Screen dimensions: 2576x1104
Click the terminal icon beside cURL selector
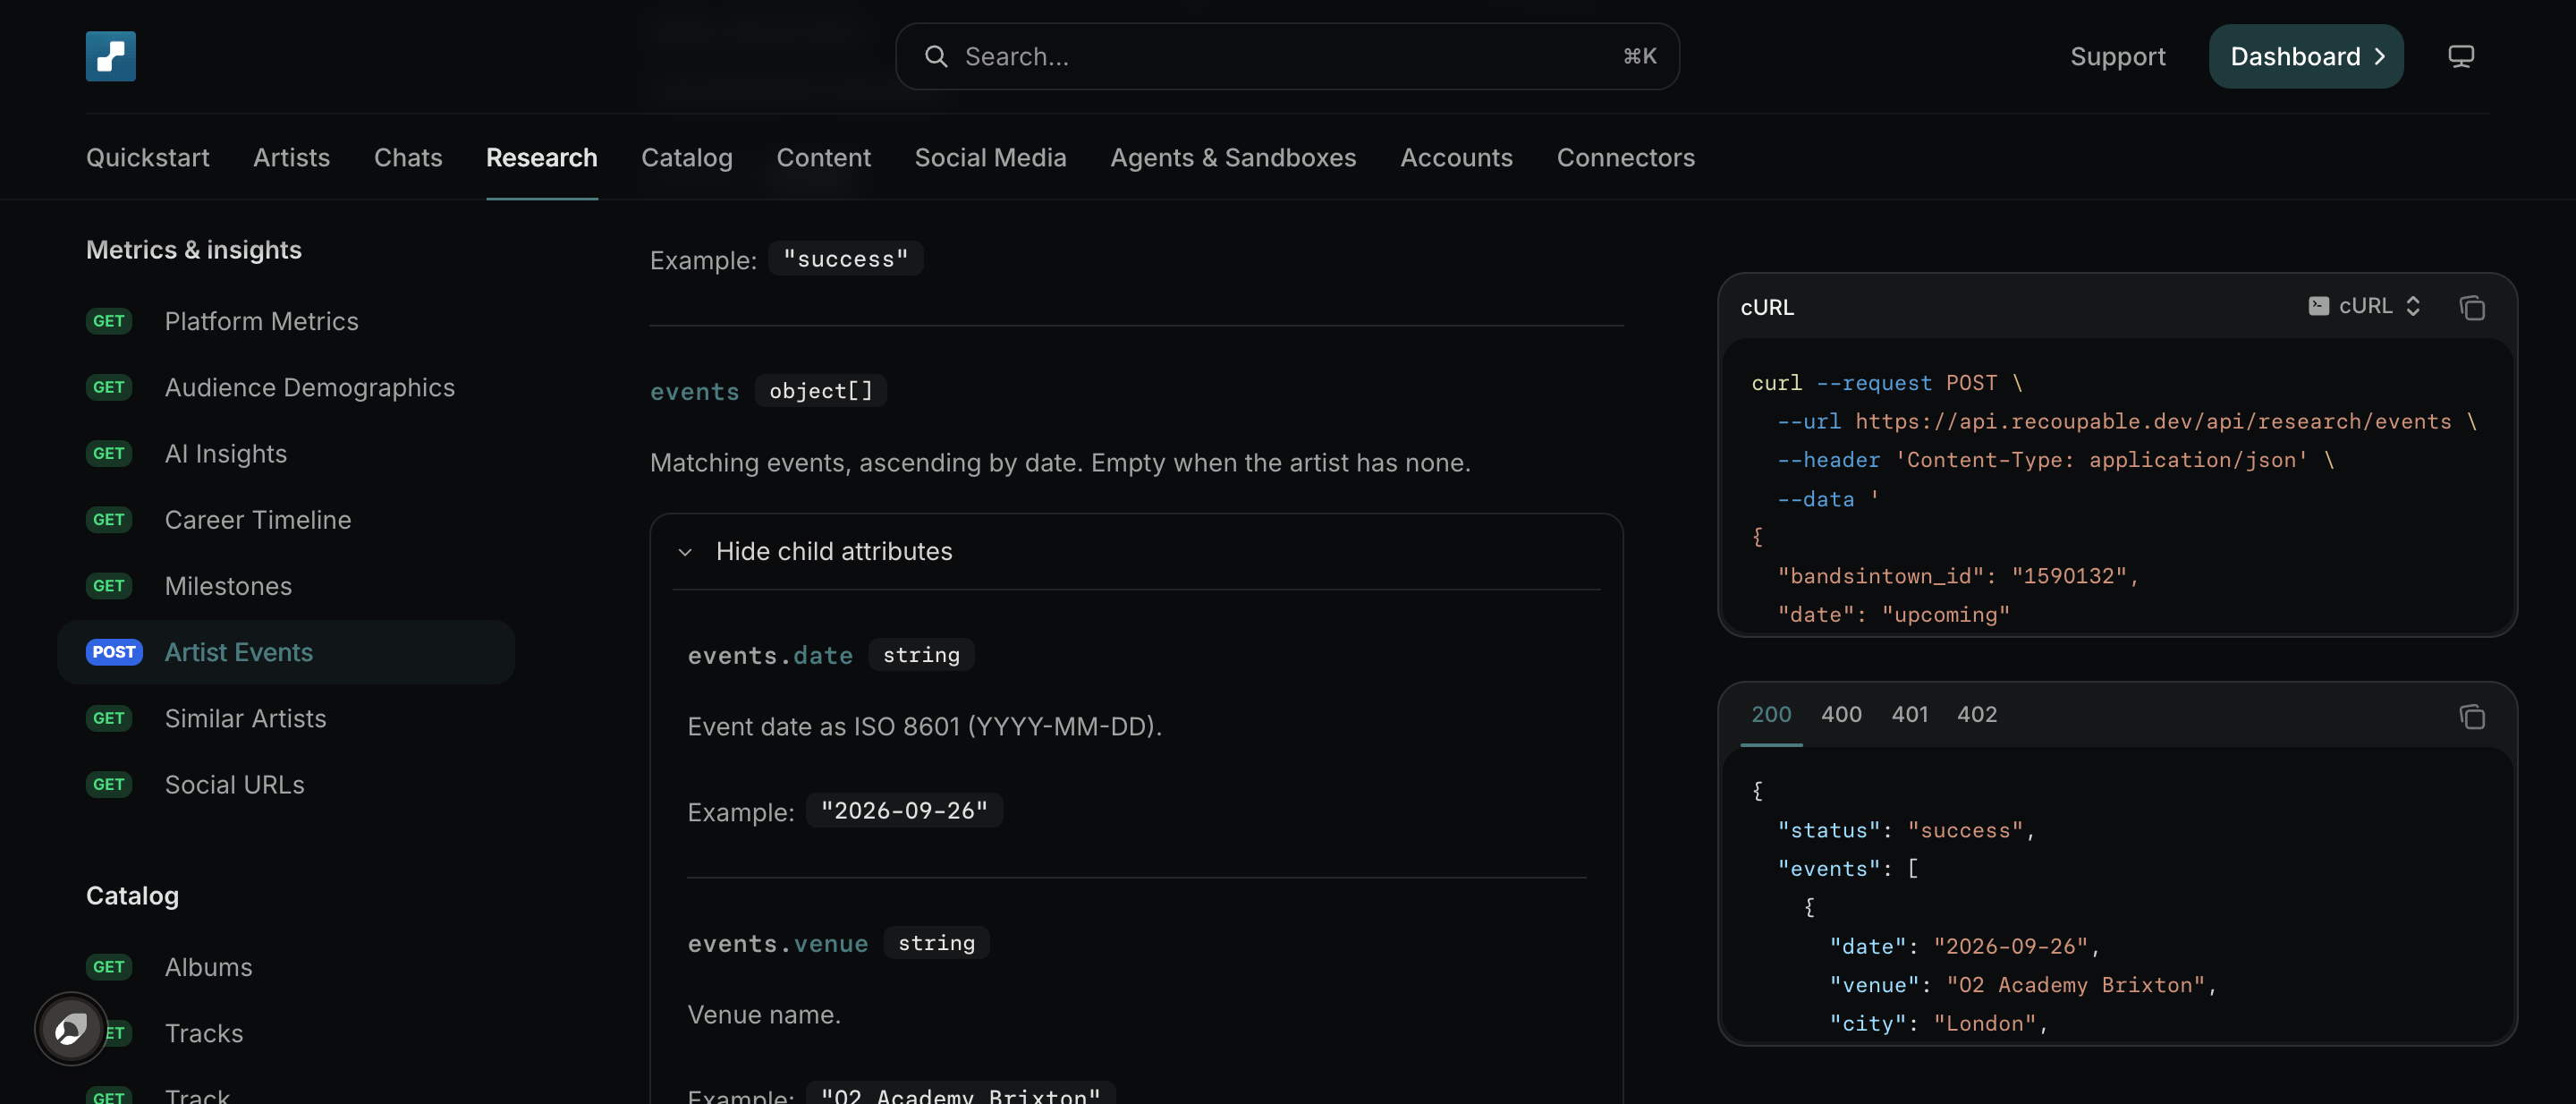(2318, 306)
